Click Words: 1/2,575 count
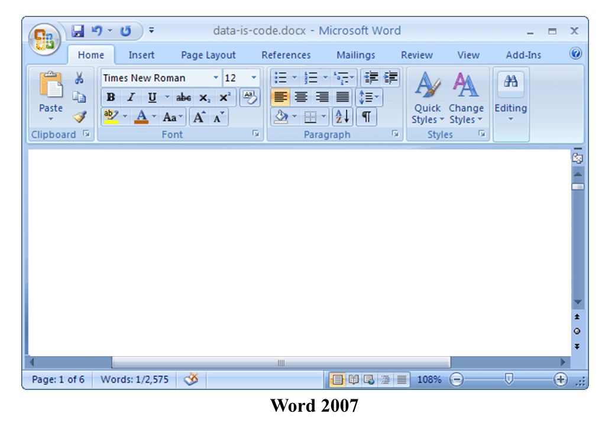 coord(135,379)
